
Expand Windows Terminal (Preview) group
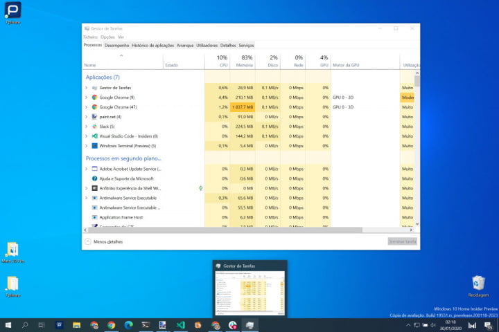pos(86,146)
